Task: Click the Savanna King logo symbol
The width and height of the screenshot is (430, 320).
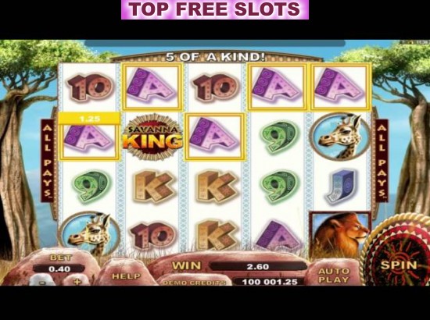Action: point(152,137)
